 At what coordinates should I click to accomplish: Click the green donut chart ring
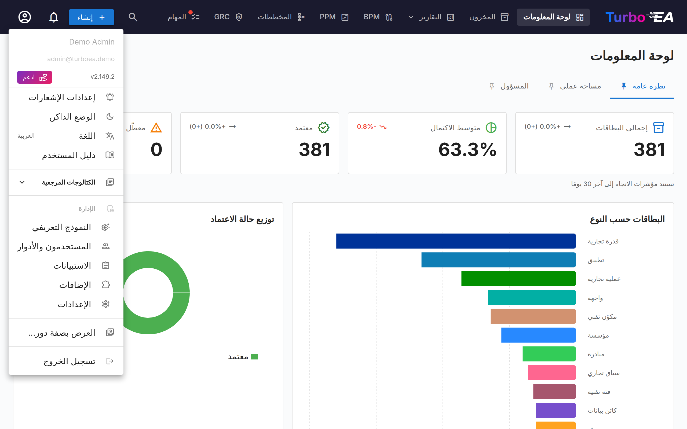pyautogui.click(x=182, y=293)
